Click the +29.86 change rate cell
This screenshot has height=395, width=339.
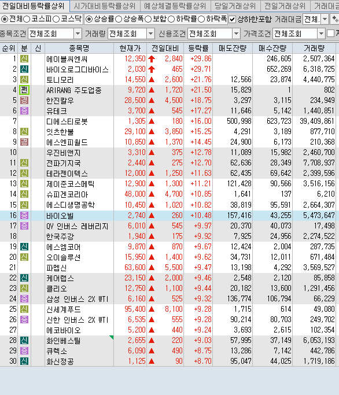coord(201,58)
